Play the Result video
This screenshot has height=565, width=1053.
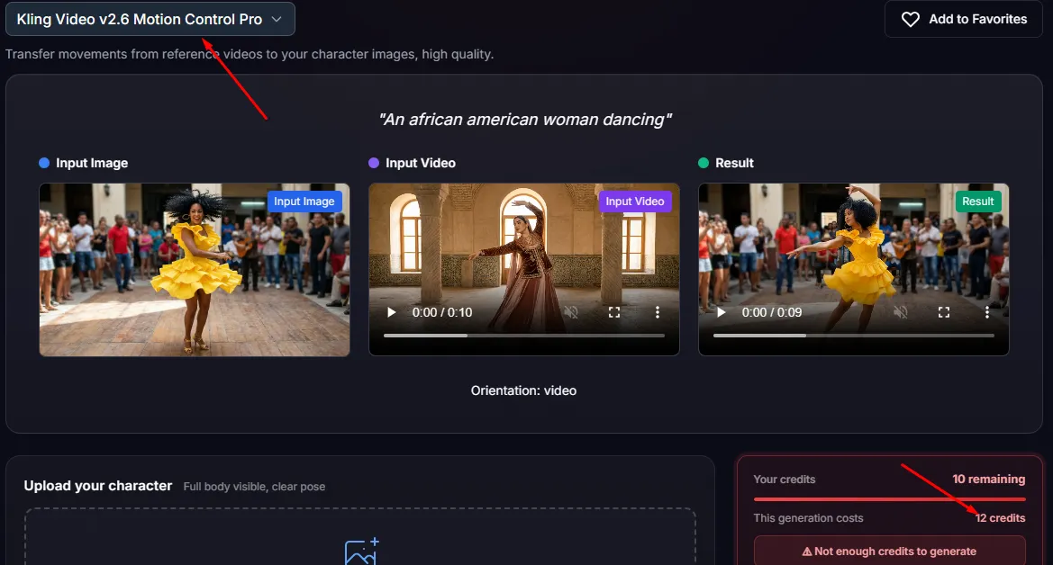pyautogui.click(x=722, y=312)
